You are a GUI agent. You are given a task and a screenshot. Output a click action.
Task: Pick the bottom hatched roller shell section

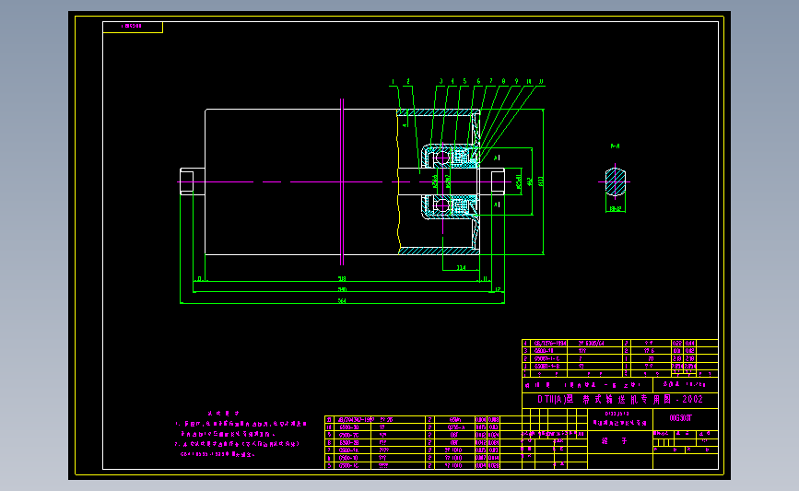[x=439, y=251]
